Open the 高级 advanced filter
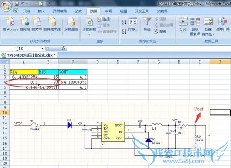This screenshot has width=231, height=168. tap(160, 31)
